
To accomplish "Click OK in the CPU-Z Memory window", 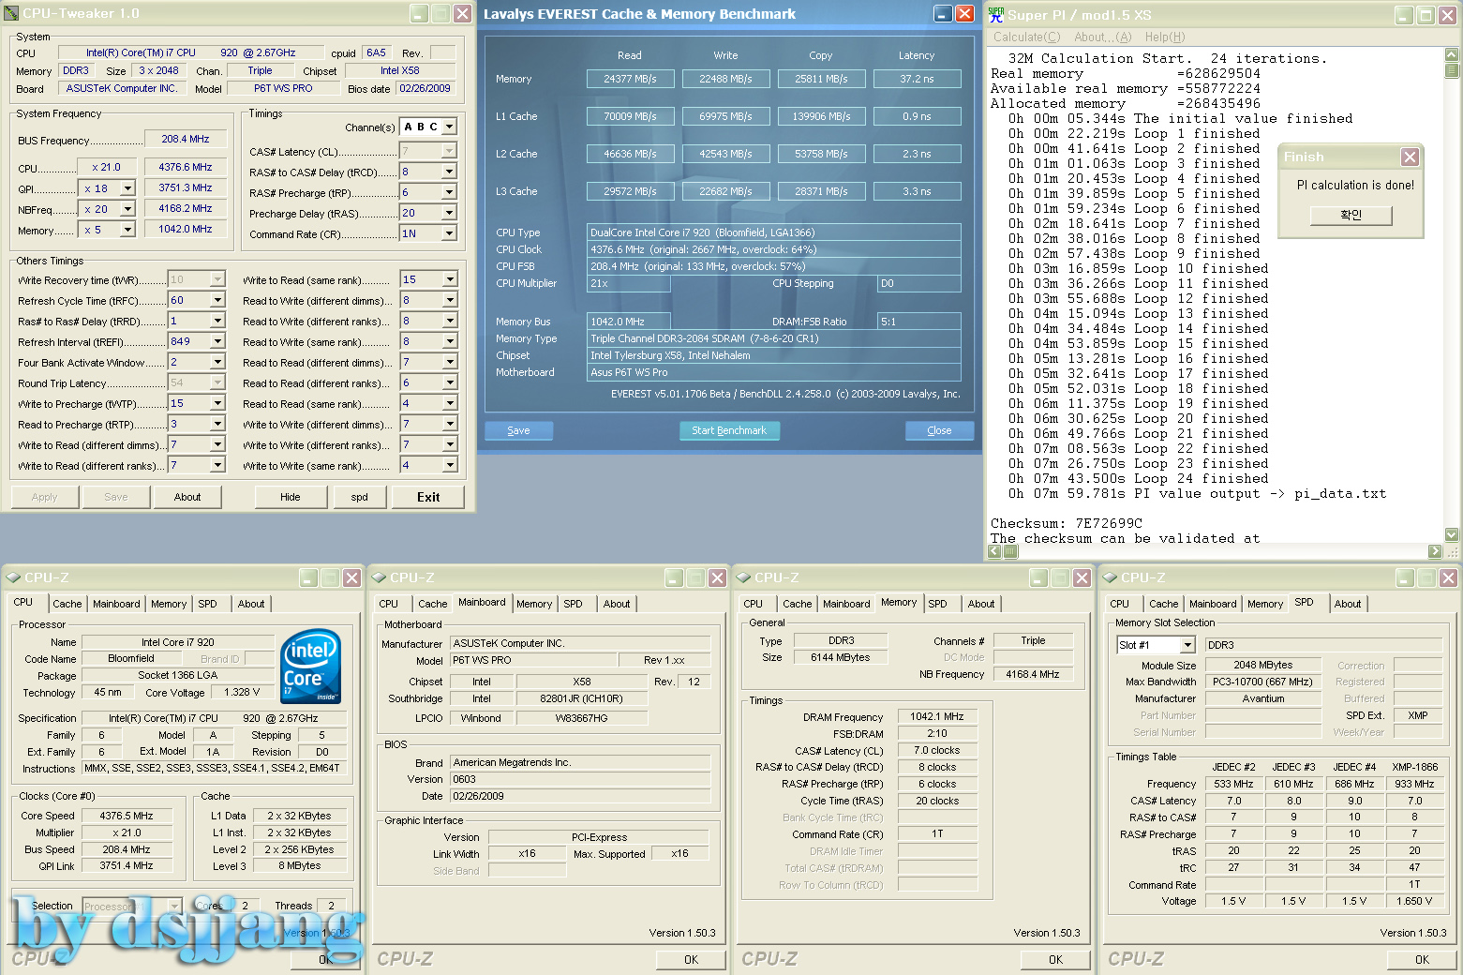I will [1055, 959].
